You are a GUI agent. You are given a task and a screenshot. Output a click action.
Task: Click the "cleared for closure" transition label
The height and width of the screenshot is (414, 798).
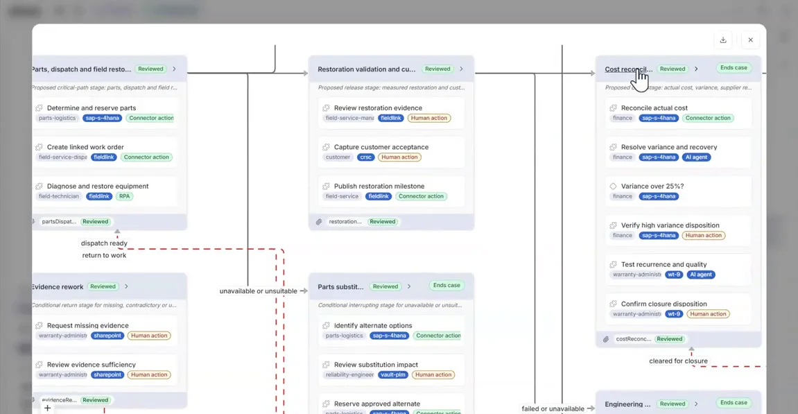pos(678,361)
